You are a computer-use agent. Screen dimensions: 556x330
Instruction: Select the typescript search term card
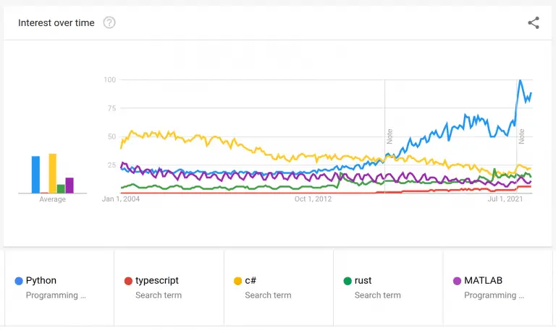(x=169, y=287)
